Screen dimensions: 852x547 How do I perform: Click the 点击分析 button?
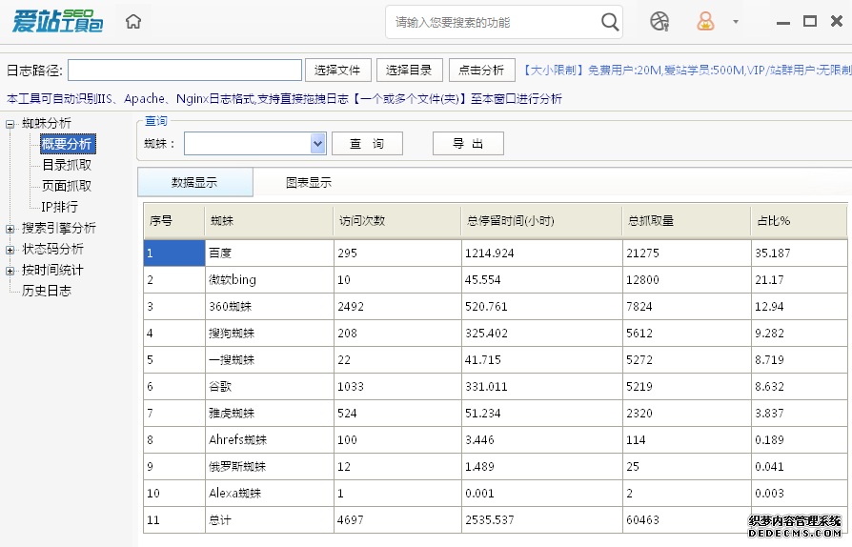click(481, 71)
